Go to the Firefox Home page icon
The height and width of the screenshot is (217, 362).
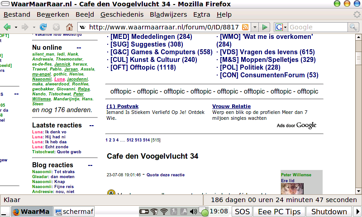coord(69,27)
